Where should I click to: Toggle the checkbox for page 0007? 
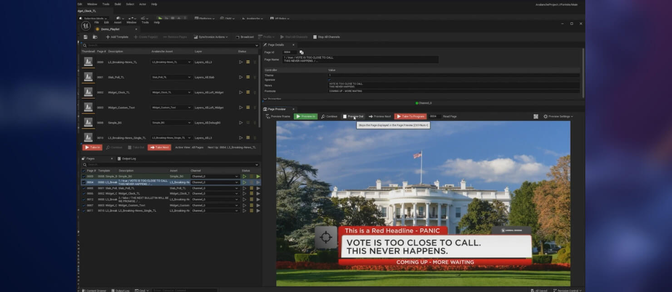pyautogui.click(x=84, y=205)
